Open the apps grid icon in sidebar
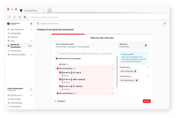The image size is (178, 118). click(31, 24)
